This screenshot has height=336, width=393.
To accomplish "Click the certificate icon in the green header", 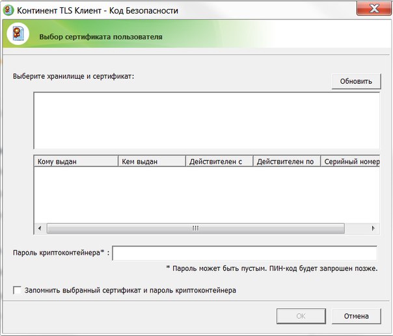I will click(18, 34).
